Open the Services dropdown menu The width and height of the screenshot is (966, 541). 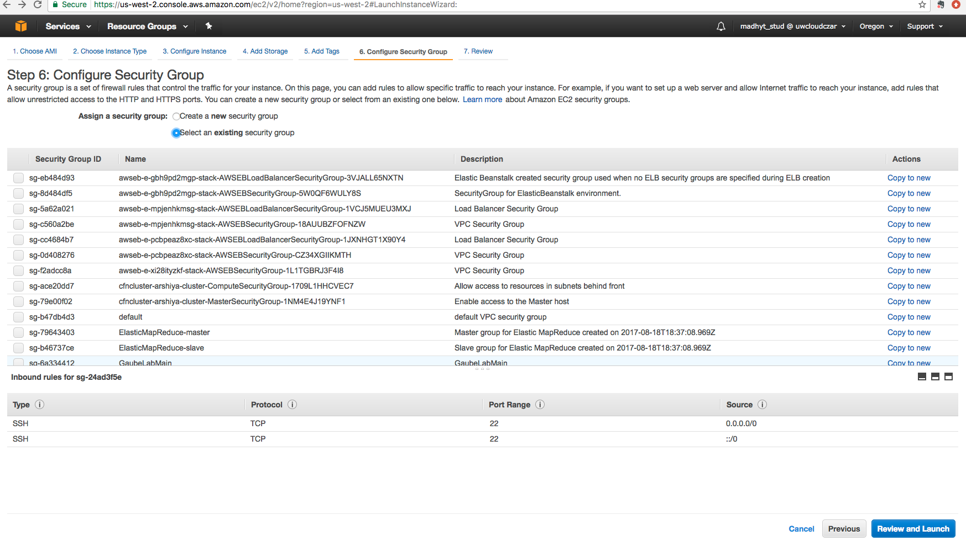click(x=68, y=26)
